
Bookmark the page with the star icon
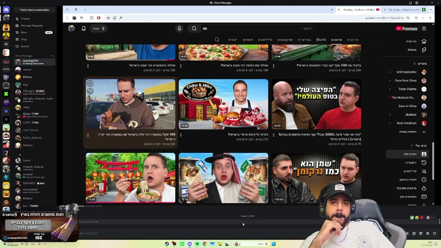108,18
